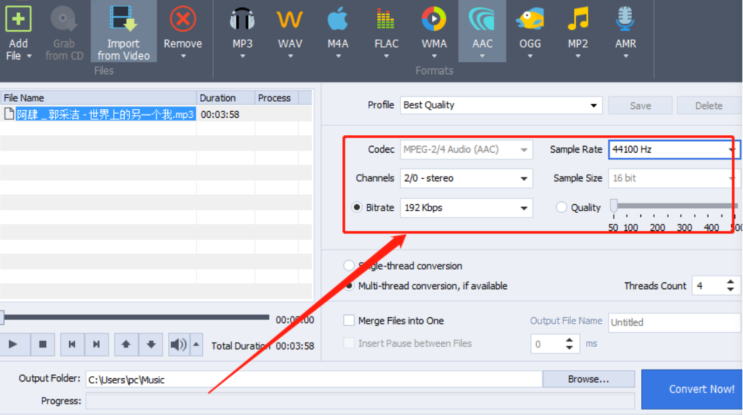Expand the Remove dropdown arrow
The width and height of the screenshot is (743, 415).
[183, 56]
